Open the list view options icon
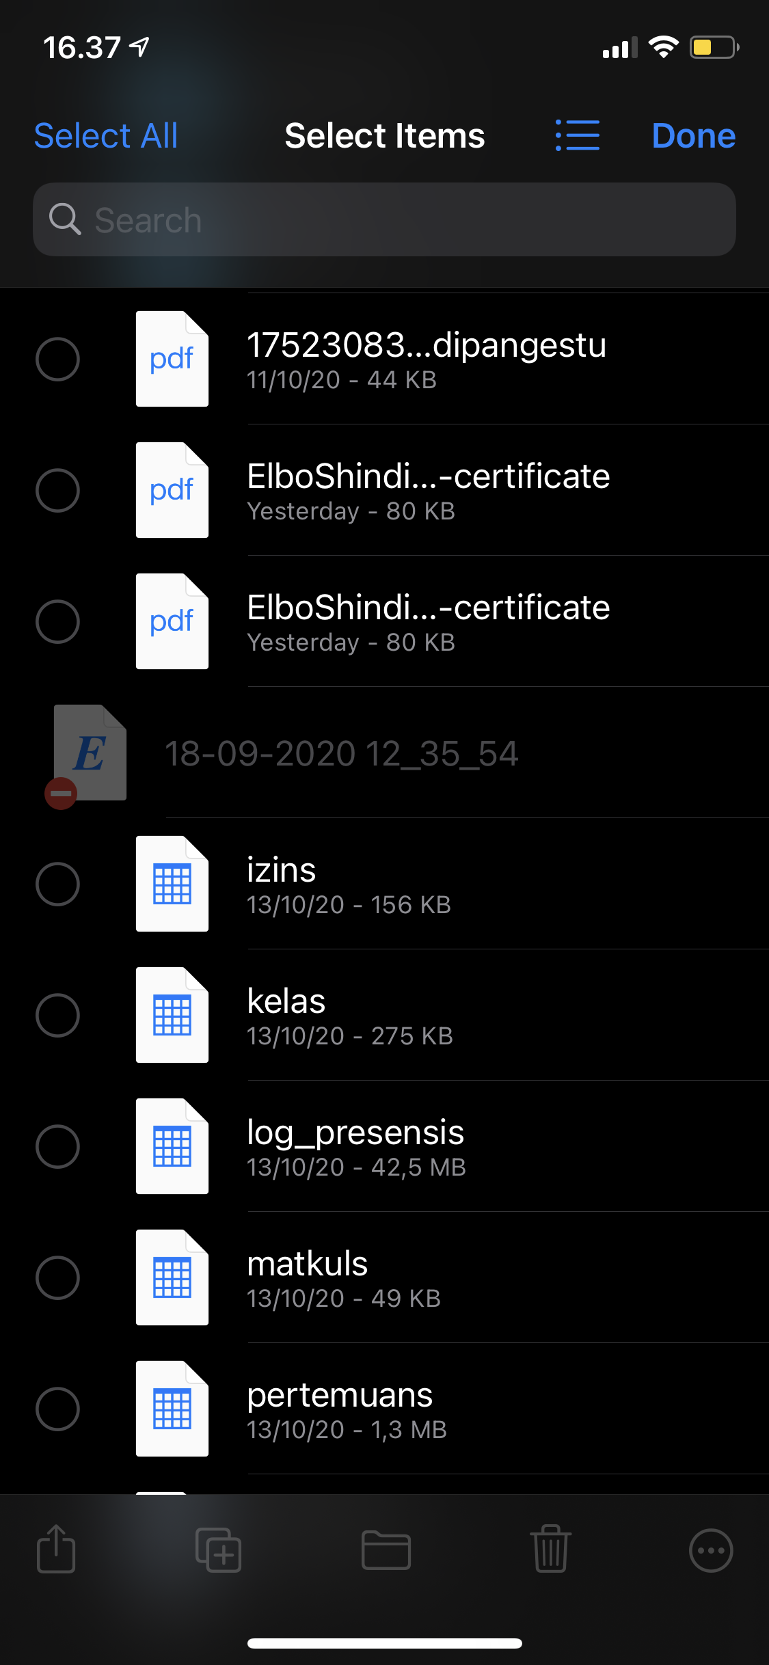Image resolution: width=769 pixels, height=1665 pixels. point(578,135)
